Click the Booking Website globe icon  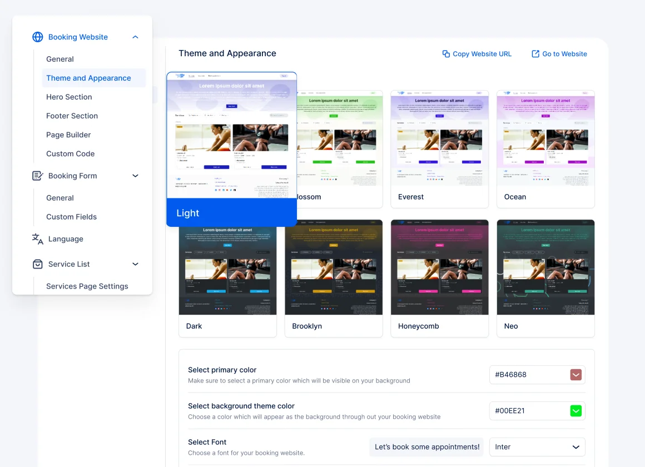pos(37,37)
